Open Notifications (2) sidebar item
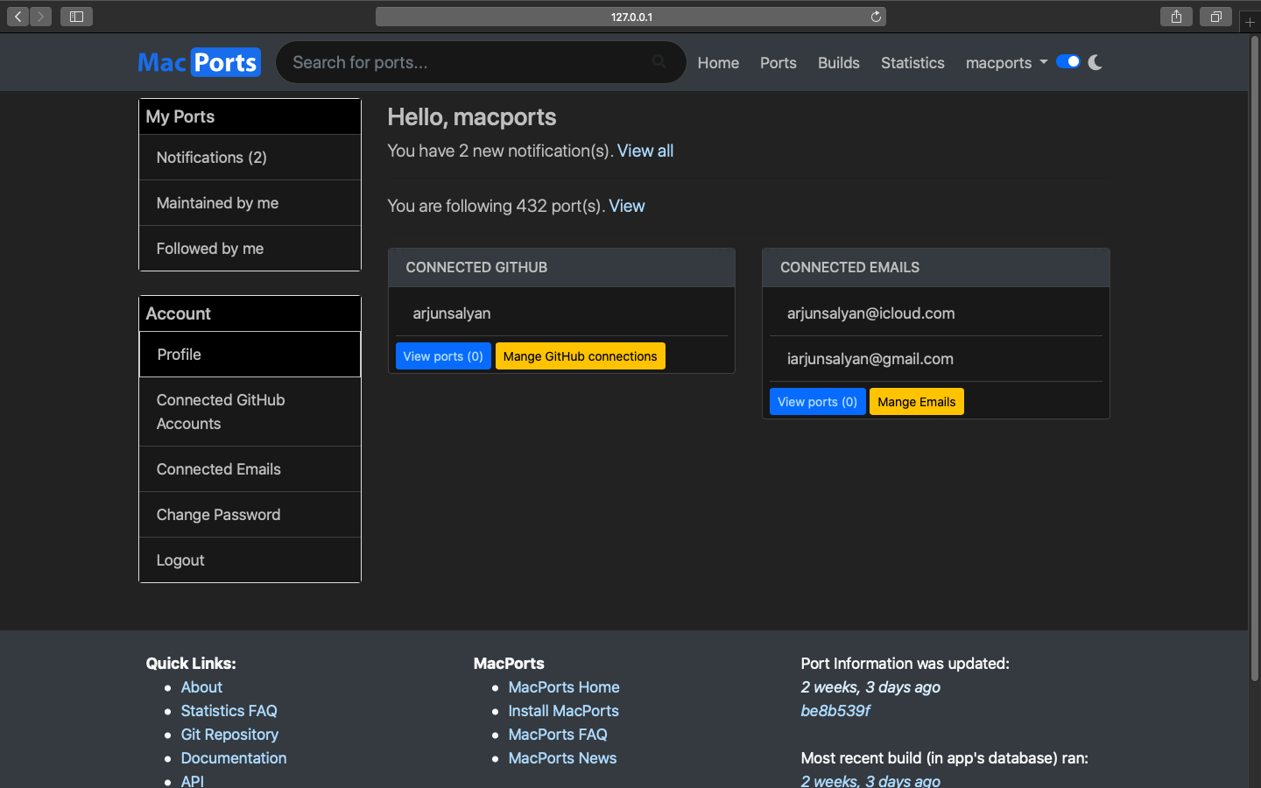 (250, 158)
